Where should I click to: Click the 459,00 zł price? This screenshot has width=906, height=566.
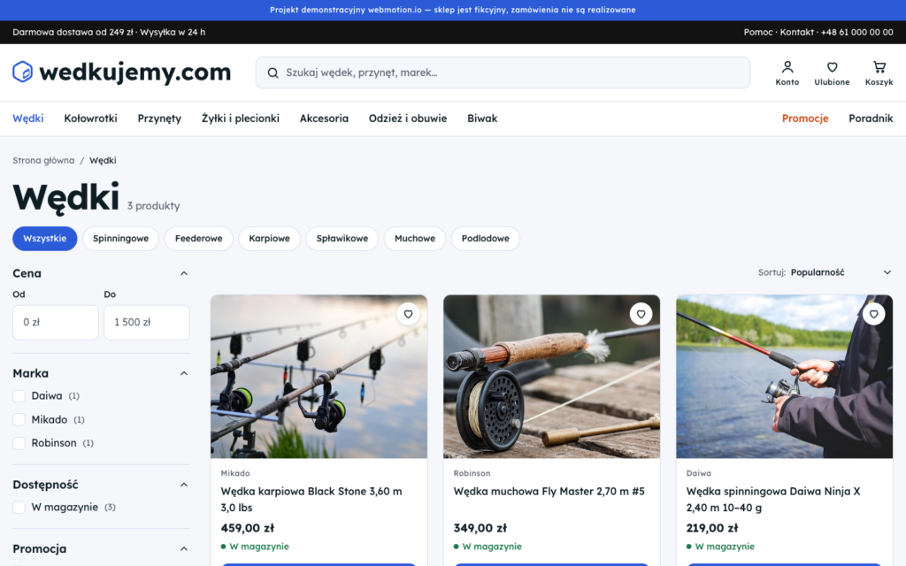click(248, 528)
